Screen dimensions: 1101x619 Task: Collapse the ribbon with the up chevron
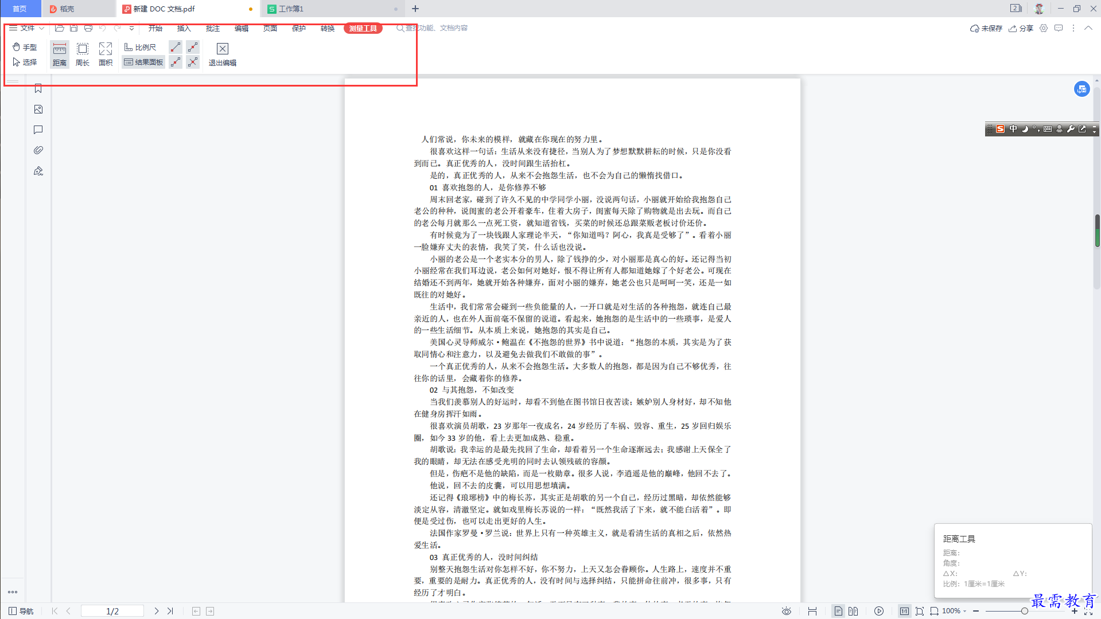tap(1088, 28)
